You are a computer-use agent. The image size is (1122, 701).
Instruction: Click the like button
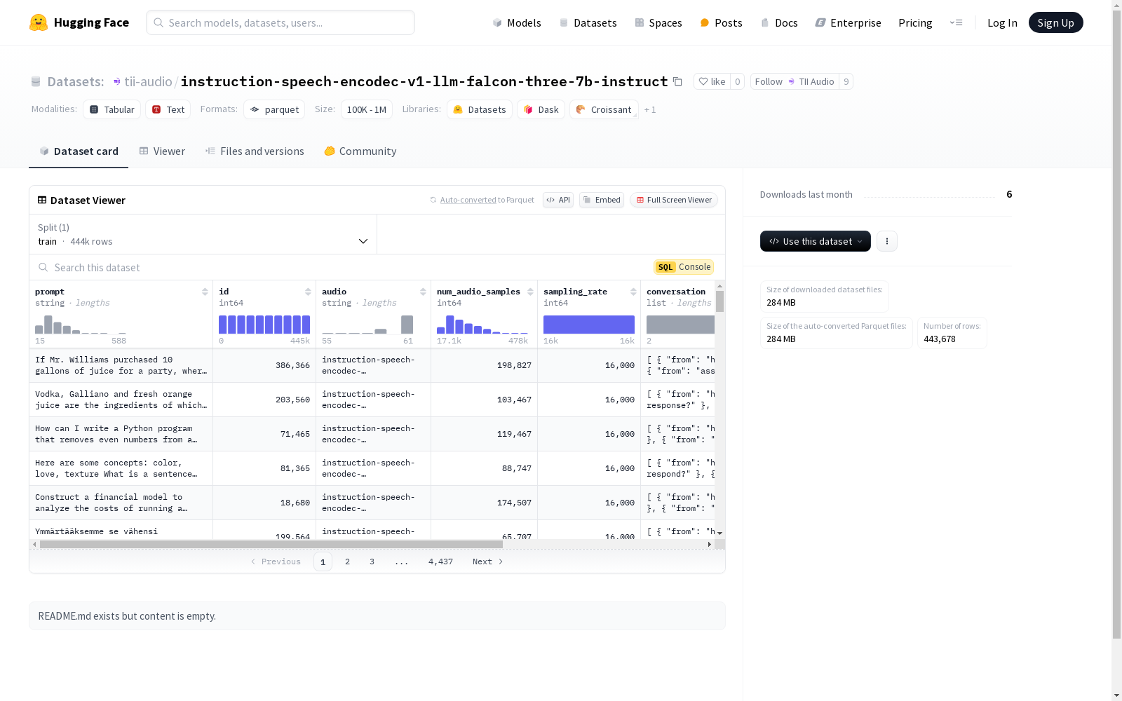point(712,81)
